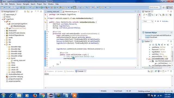This screenshot has height=98, width=174.
Task: Expand the drawable-hdpi folder
Action: pyautogui.click(x=7, y=47)
